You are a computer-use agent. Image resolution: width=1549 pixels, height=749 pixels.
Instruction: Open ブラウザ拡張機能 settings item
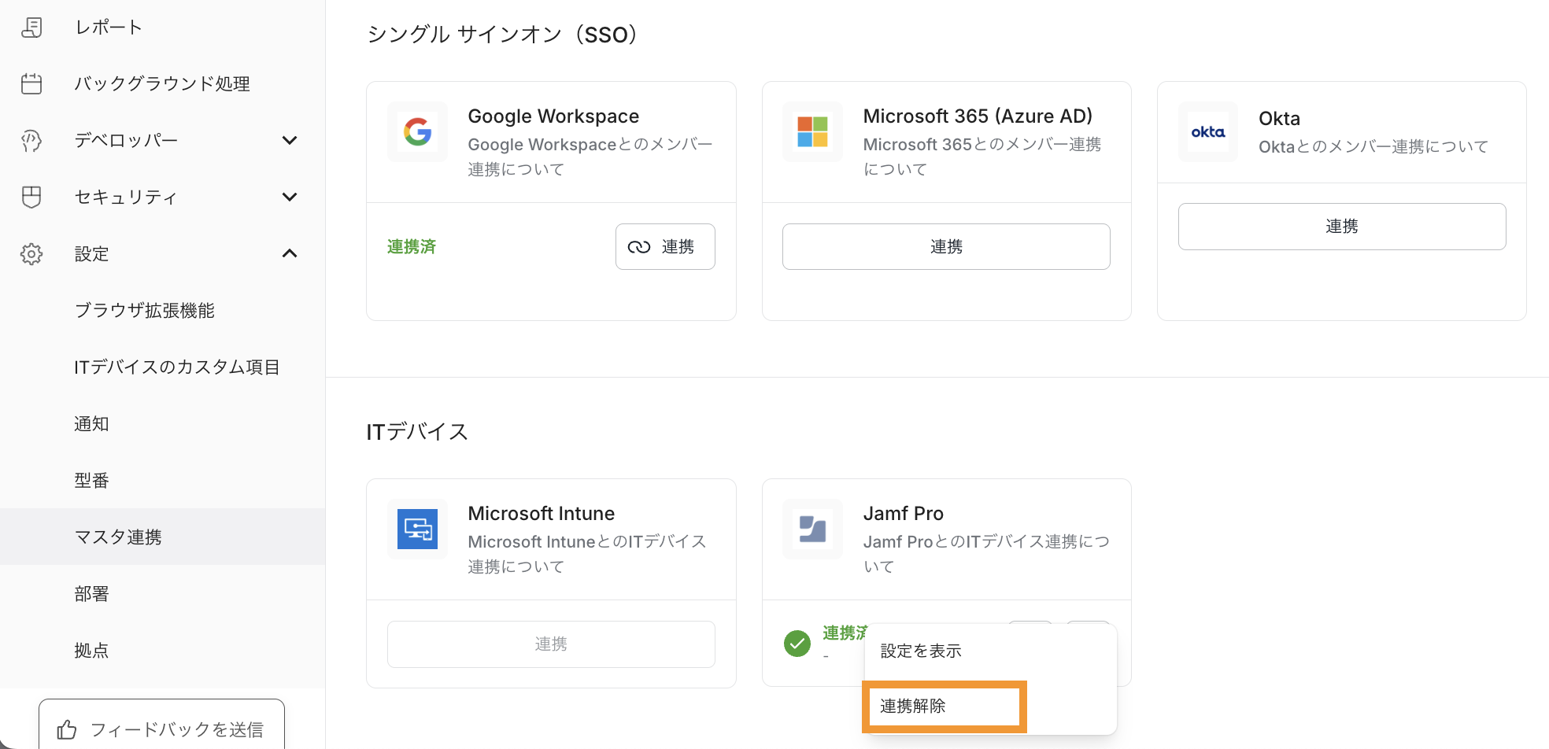coord(144,311)
